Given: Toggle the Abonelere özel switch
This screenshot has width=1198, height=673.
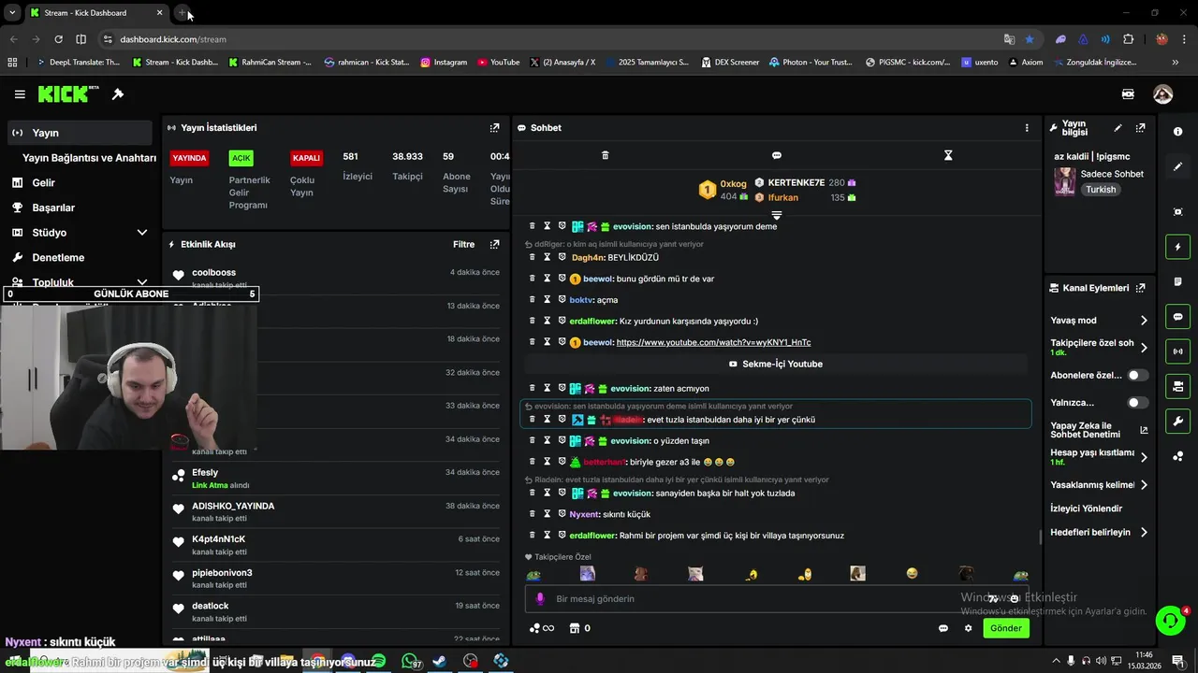Looking at the screenshot, I should pyautogui.click(x=1137, y=375).
